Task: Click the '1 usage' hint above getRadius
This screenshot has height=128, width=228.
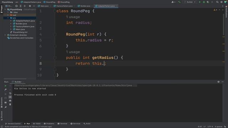Action: pos(73,52)
